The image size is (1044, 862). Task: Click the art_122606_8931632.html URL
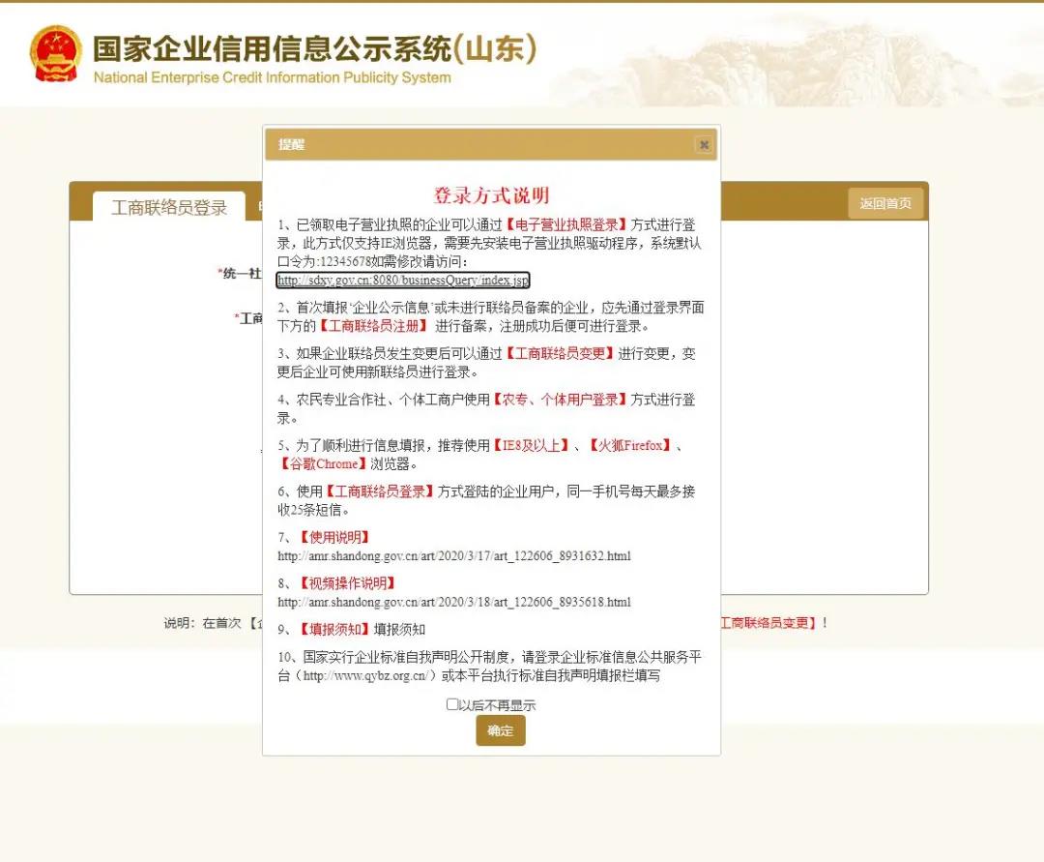click(454, 556)
